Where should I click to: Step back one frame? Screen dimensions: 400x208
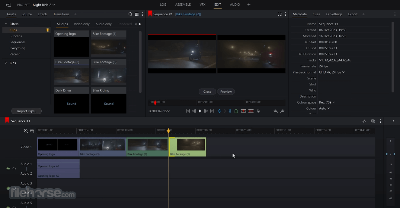(x=194, y=111)
